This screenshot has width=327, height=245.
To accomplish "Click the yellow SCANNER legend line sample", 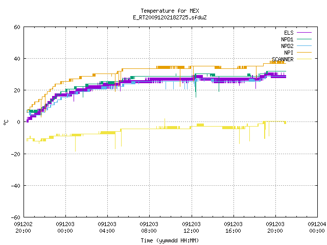I will (x=304, y=59).
